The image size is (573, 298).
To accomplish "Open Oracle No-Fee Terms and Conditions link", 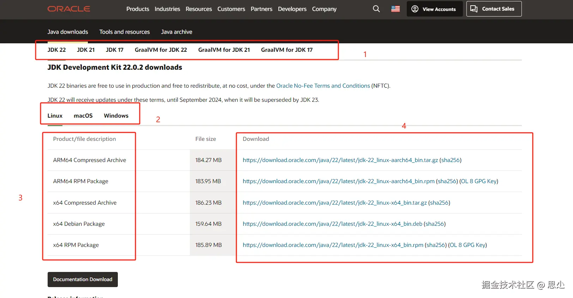I will pyautogui.click(x=323, y=86).
